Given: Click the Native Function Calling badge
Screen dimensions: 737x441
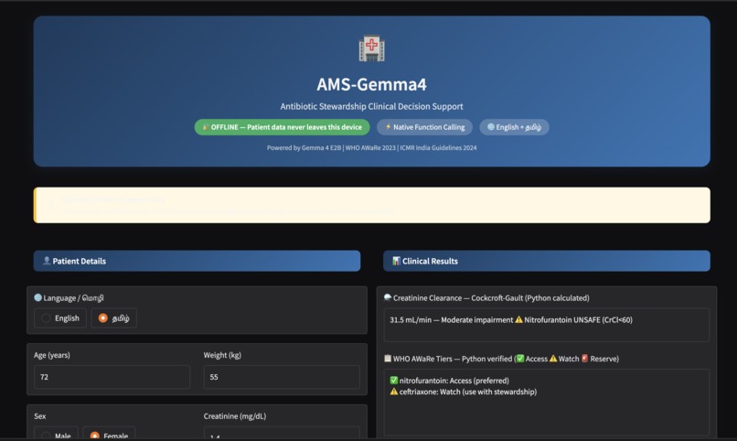Looking at the screenshot, I should [x=425, y=127].
